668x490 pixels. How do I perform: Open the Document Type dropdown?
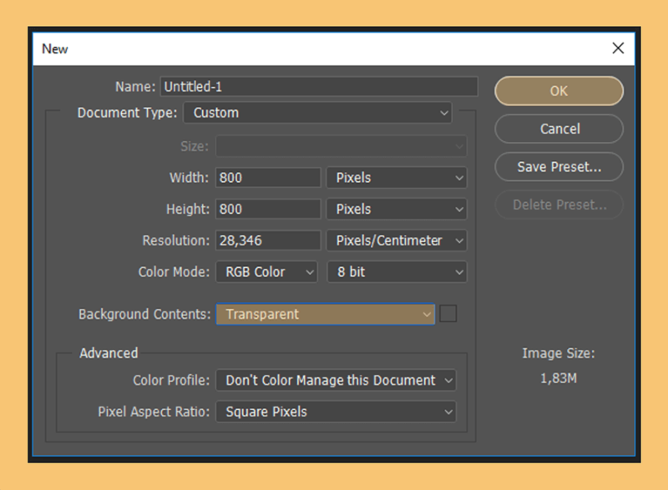(x=317, y=113)
